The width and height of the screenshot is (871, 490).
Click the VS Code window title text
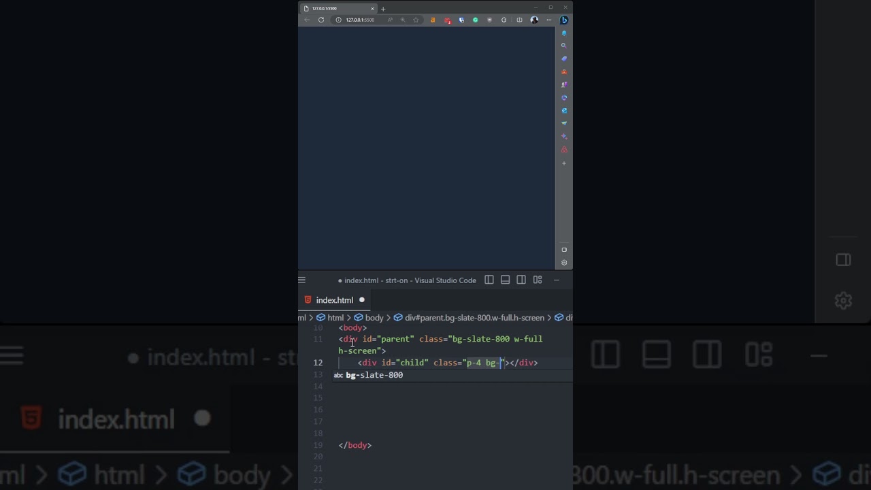(410, 280)
